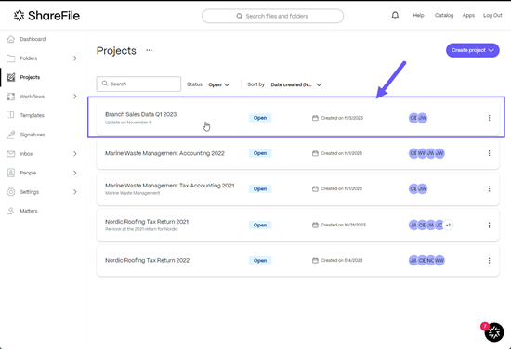Screen dimensions: 511x349
Task: Click the +1 member avatar on Nordic Roofing 2021
Action: tap(448, 225)
